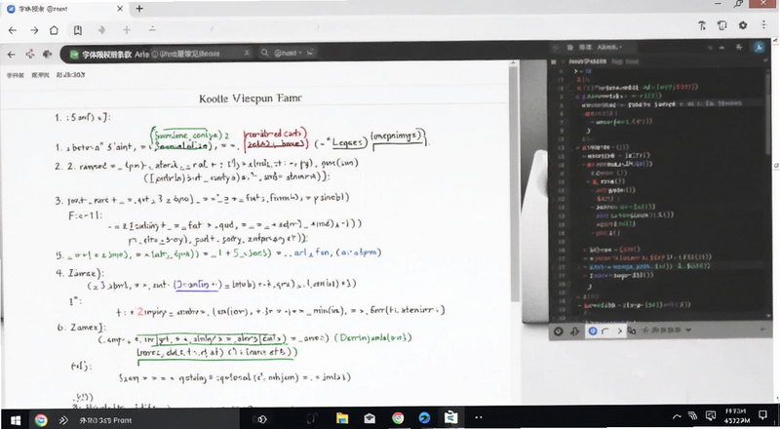
Task: Open the gear settings icon in browser toolbar
Action: [x=743, y=25]
